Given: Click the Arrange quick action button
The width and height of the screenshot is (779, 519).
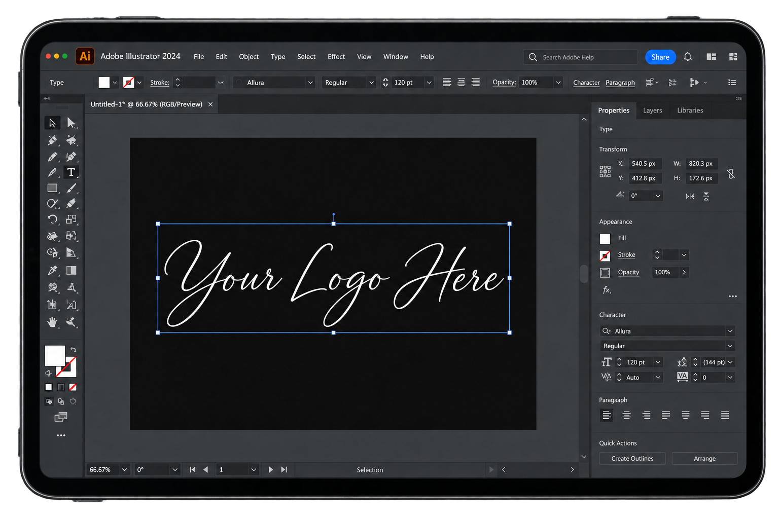Looking at the screenshot, I should coord(705,458).
